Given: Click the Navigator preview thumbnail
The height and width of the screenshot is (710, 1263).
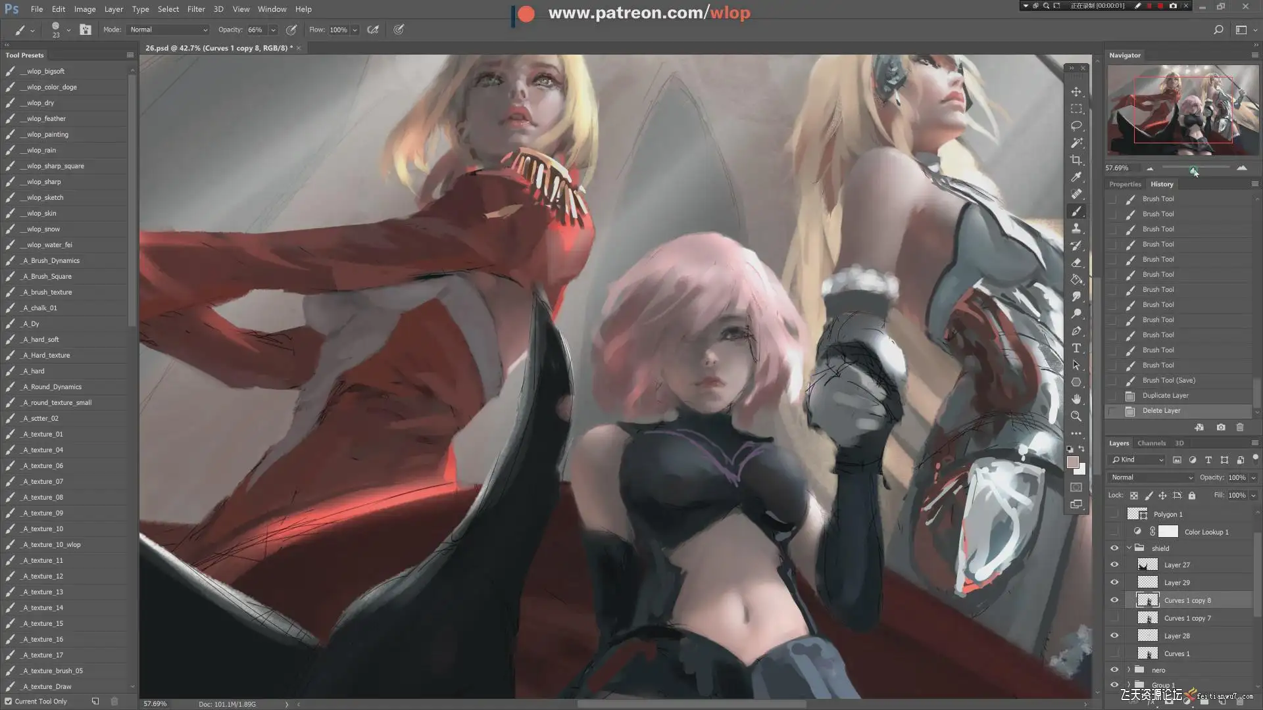Looking at the screenshot, I should click(x=1183, y=110).
